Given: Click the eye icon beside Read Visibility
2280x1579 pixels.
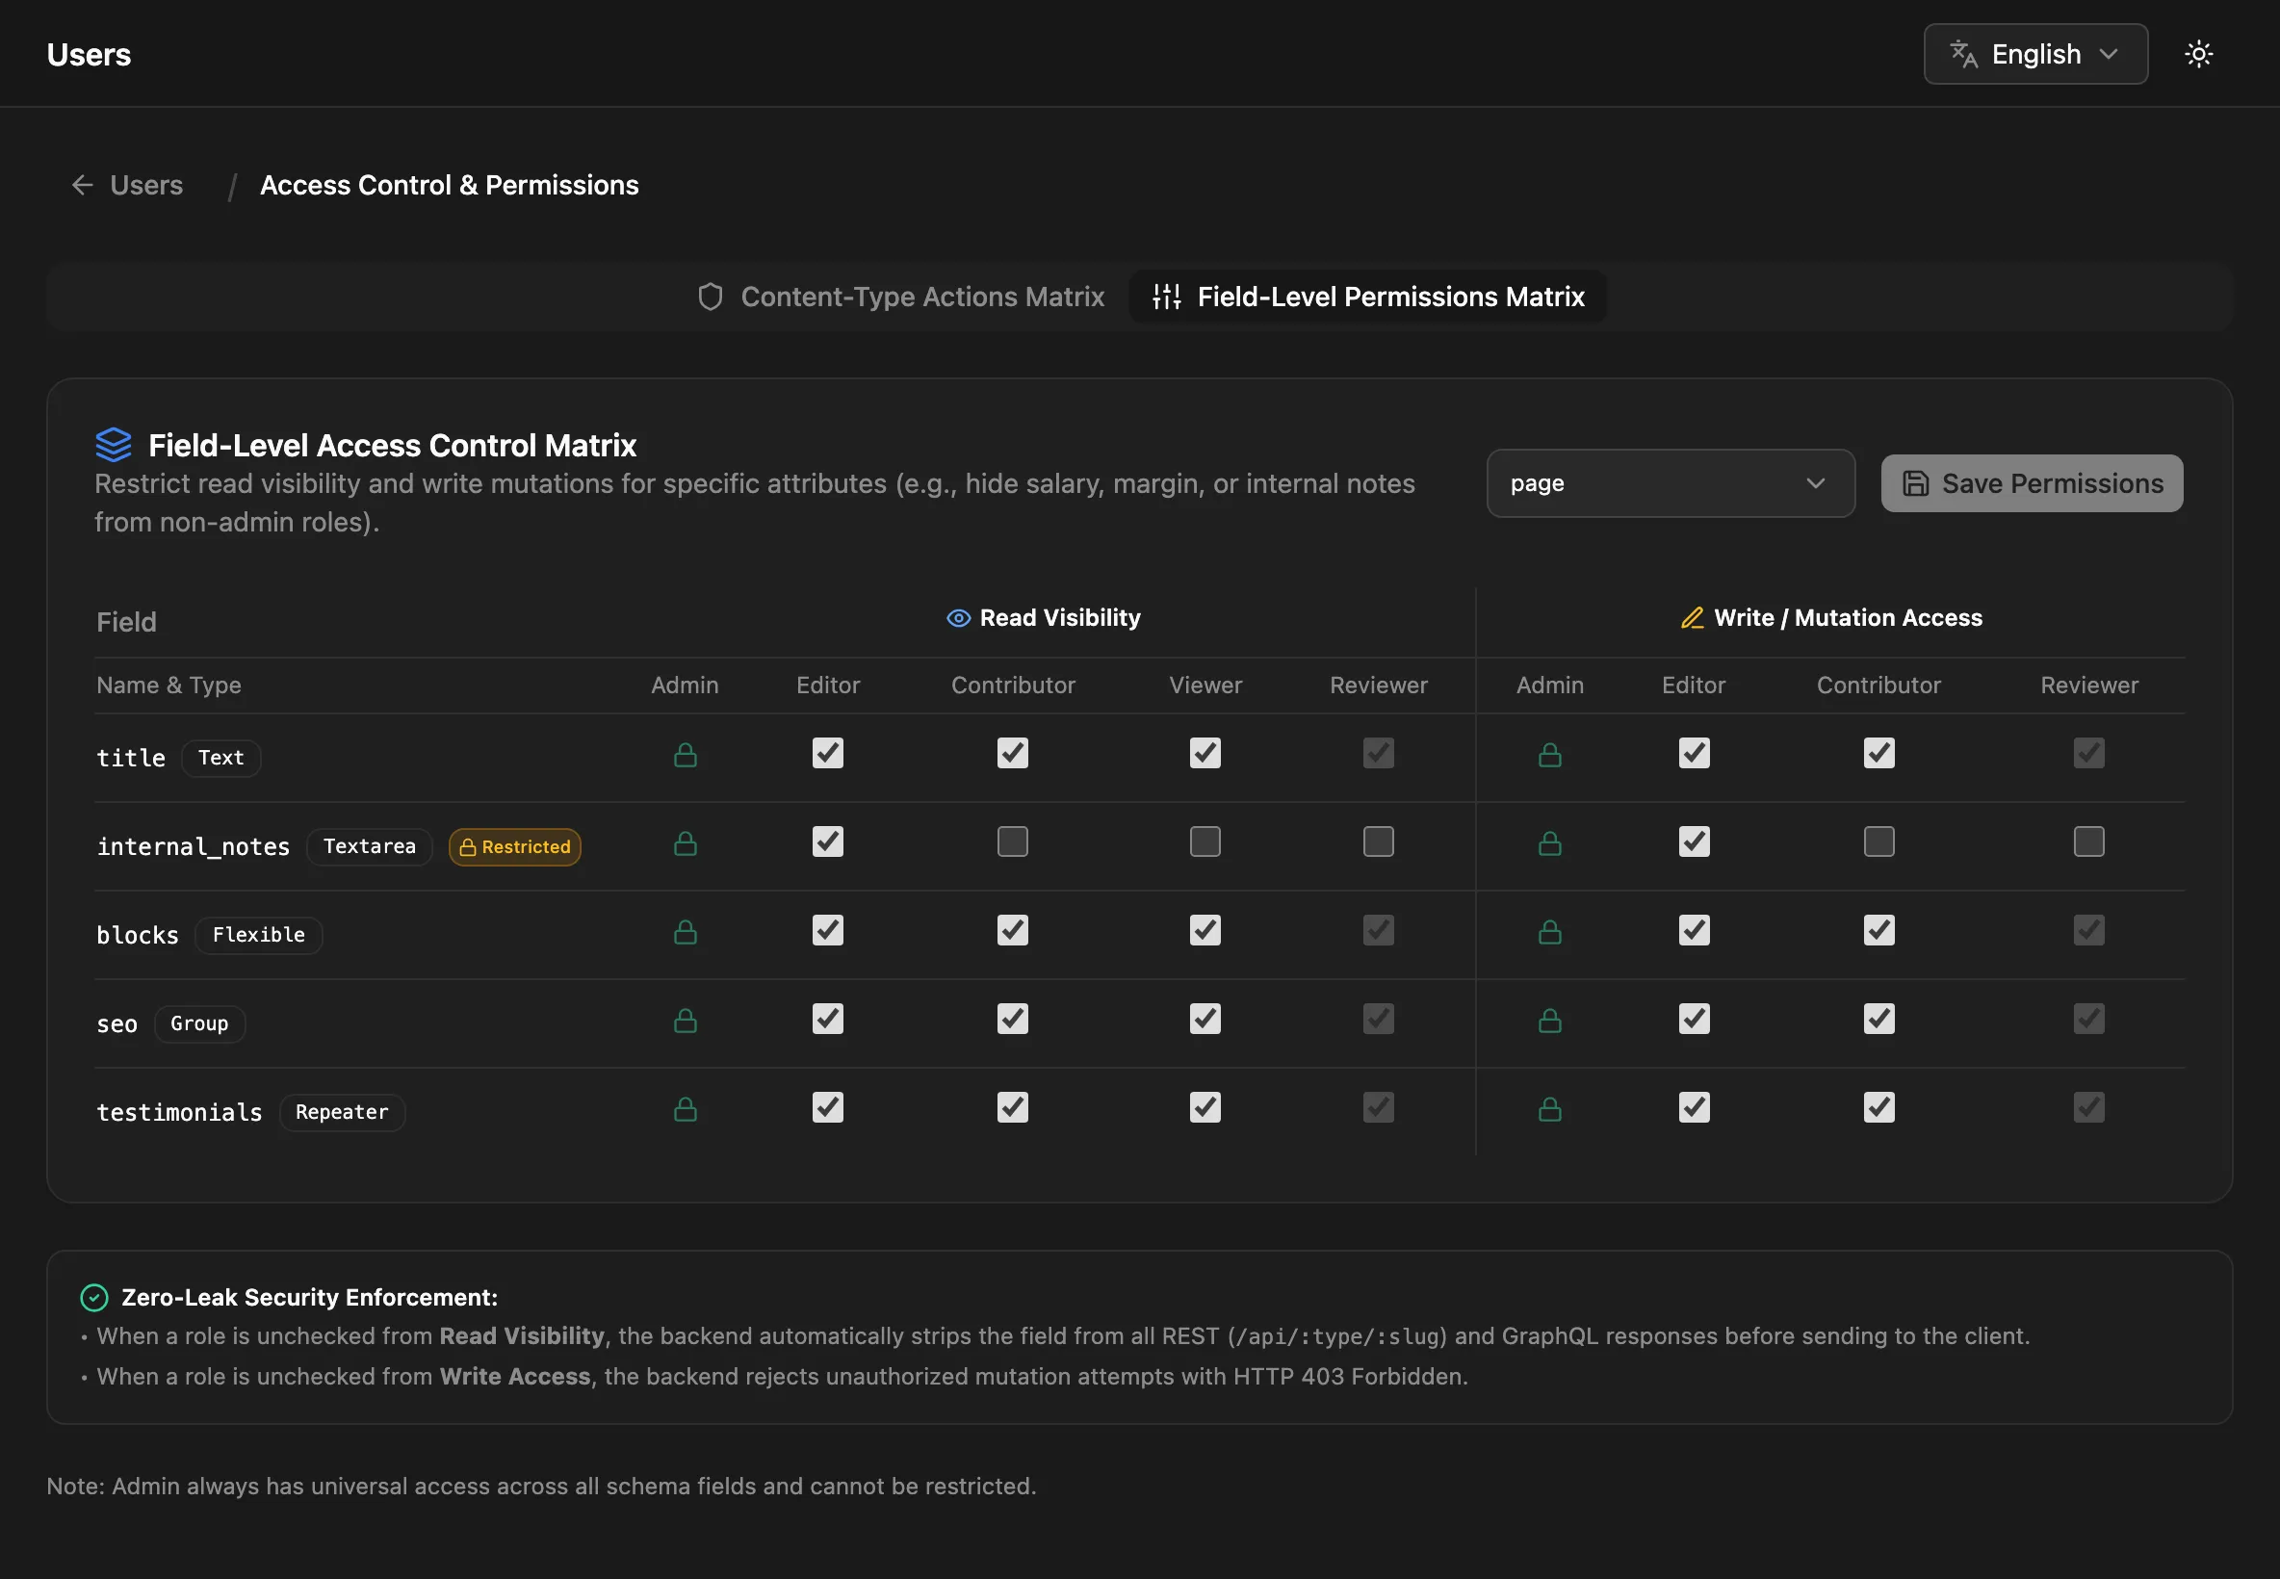Looking at the screenshot, I should [957, 618].
